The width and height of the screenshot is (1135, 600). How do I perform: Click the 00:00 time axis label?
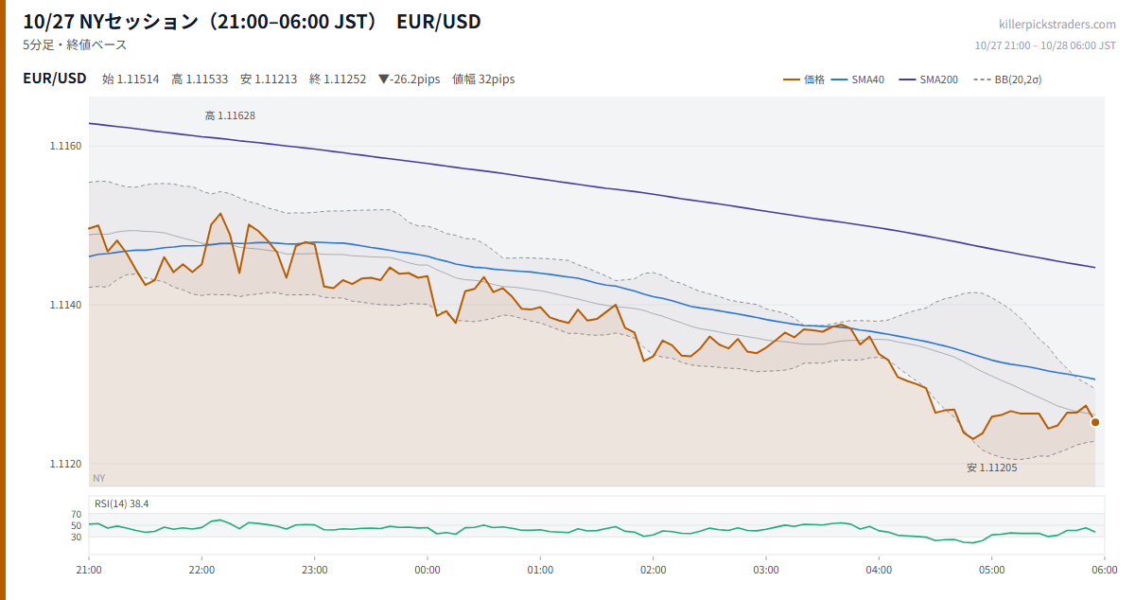click(x=428, y=570)
